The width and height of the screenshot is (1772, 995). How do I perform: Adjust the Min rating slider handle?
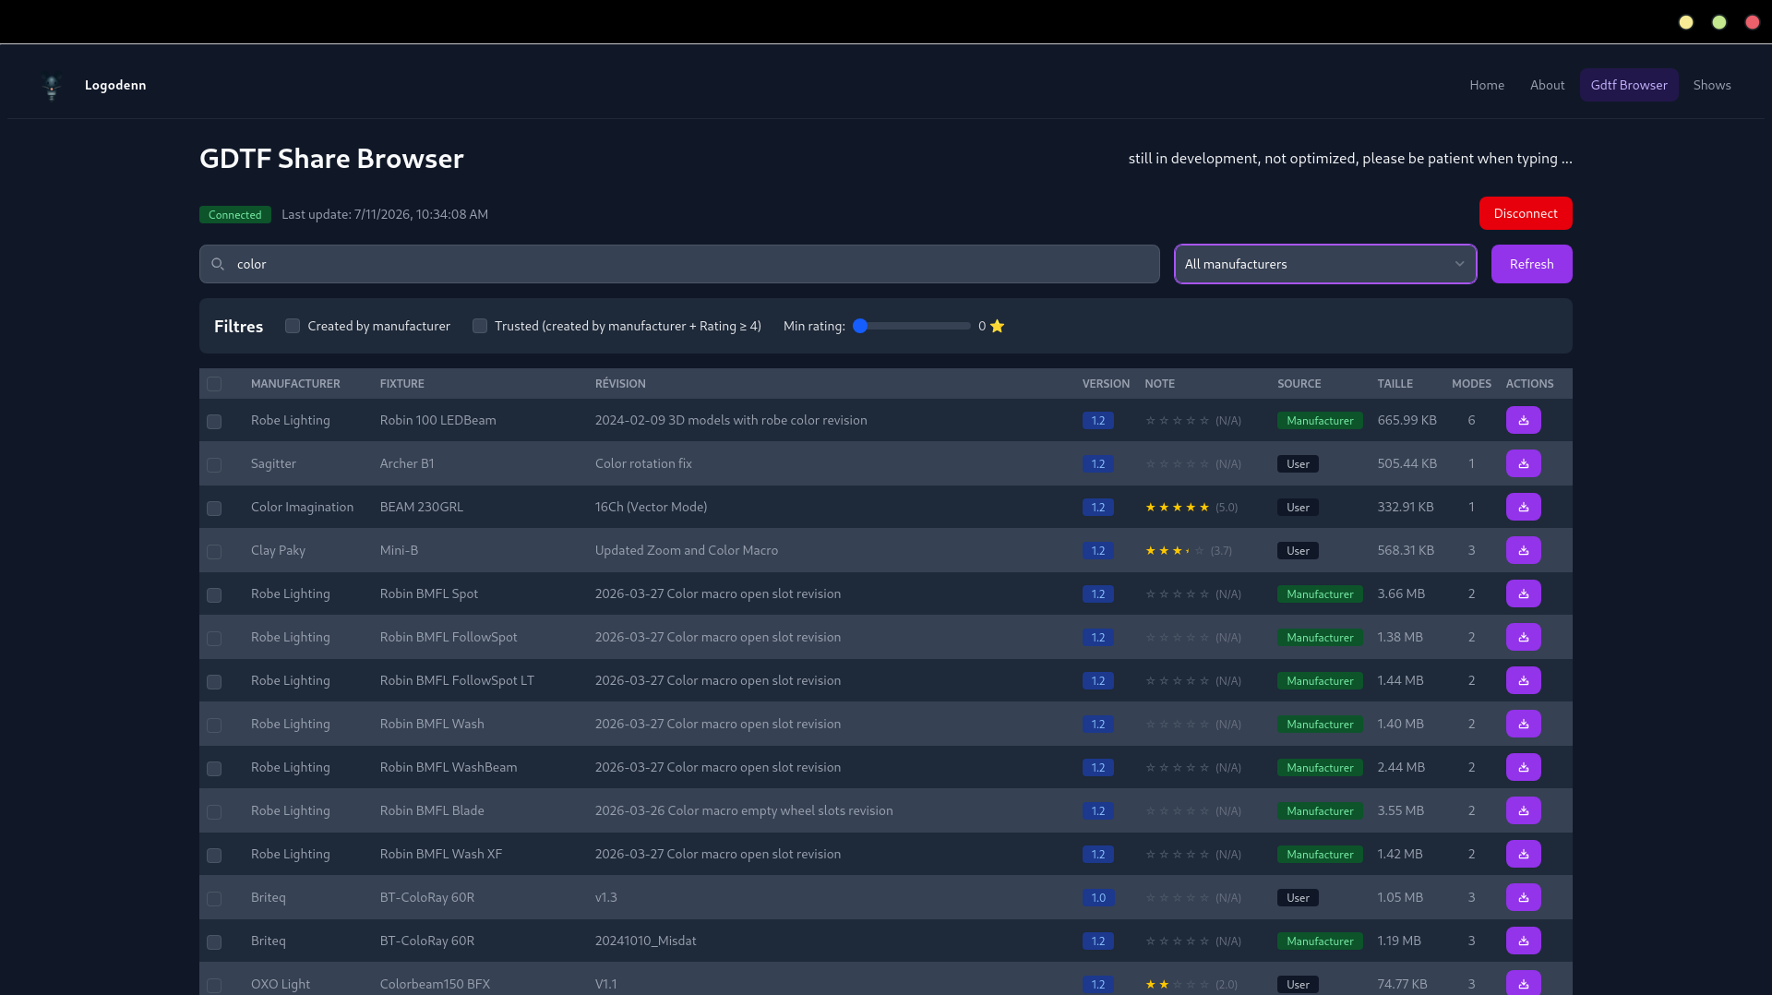(860, 326)
